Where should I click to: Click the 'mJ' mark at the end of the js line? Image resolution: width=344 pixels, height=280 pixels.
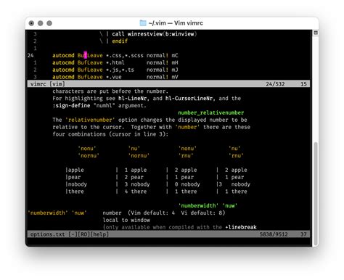click(175, 70)
